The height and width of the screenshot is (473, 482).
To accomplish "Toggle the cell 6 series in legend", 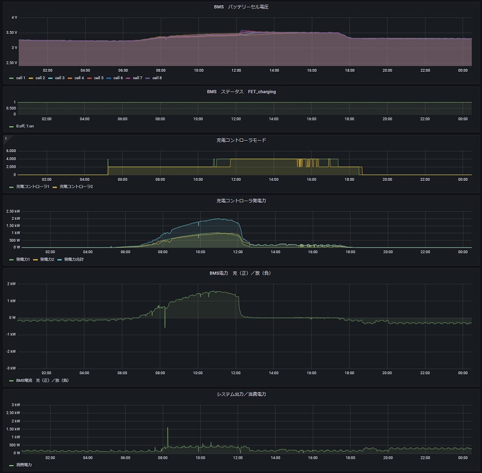I will [x=118, y=78].
